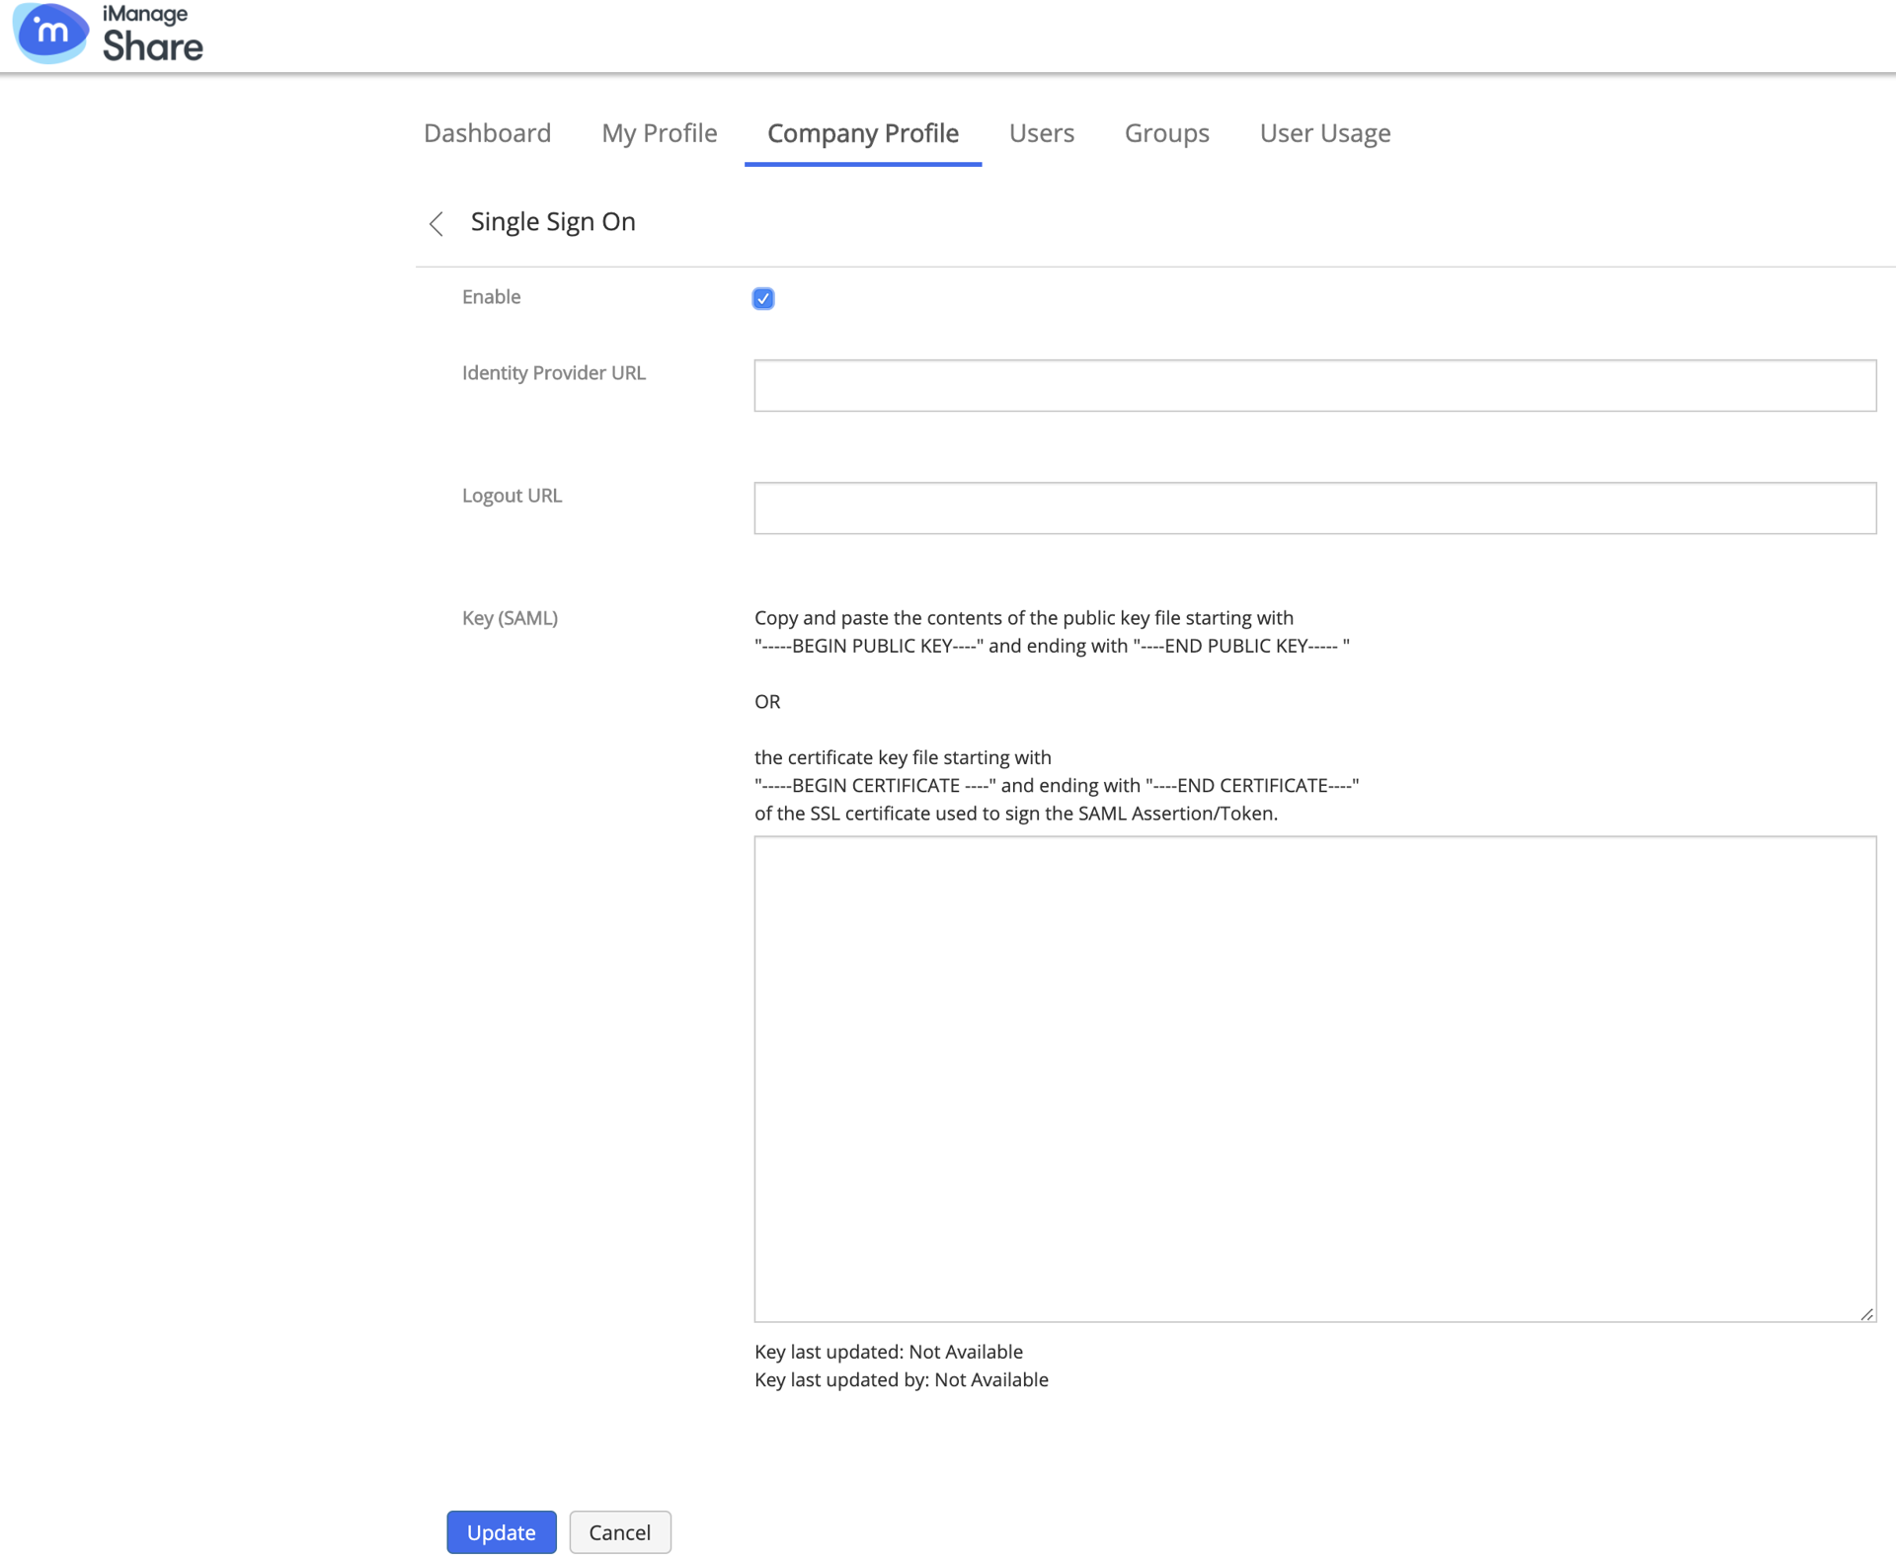Click the iManage Share logo icon

point(51,34)
